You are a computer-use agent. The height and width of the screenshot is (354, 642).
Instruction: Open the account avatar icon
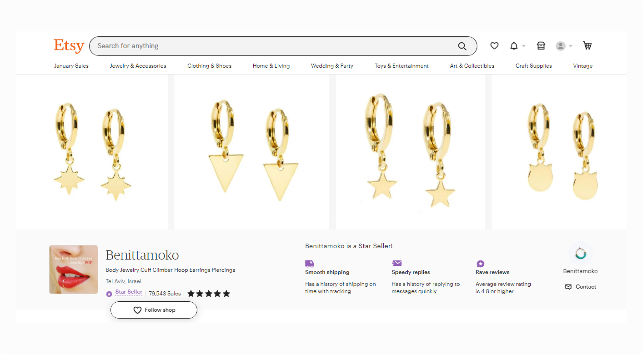coord(560,46)
